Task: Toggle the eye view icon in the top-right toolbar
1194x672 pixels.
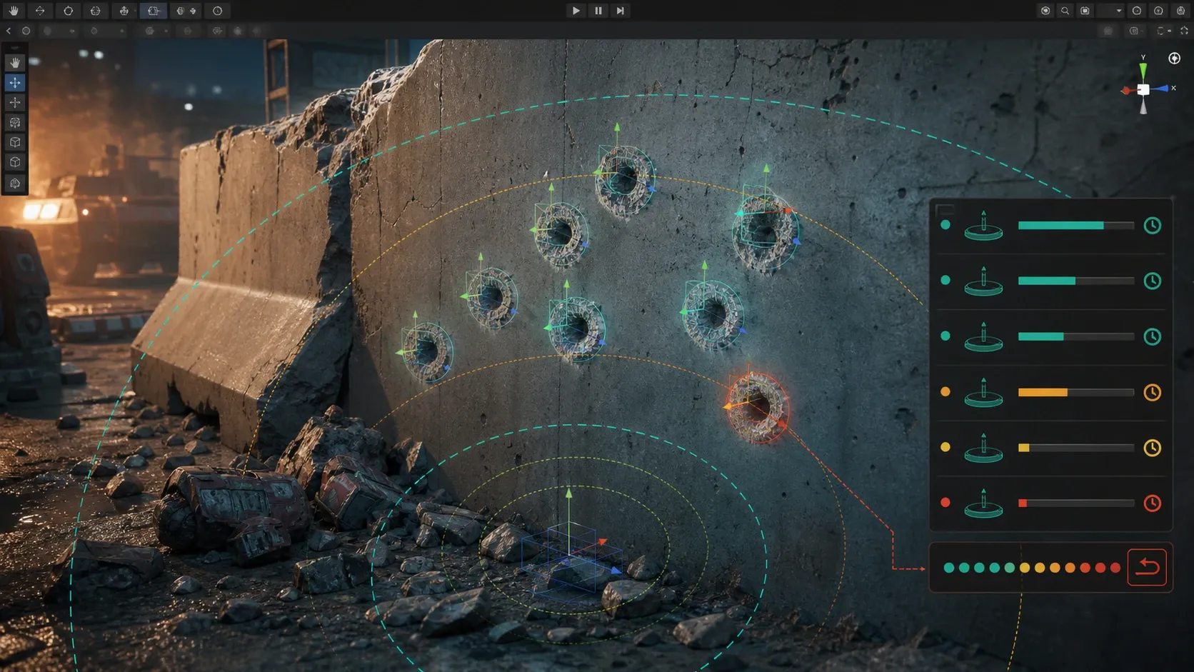Action: [1045, 11]
